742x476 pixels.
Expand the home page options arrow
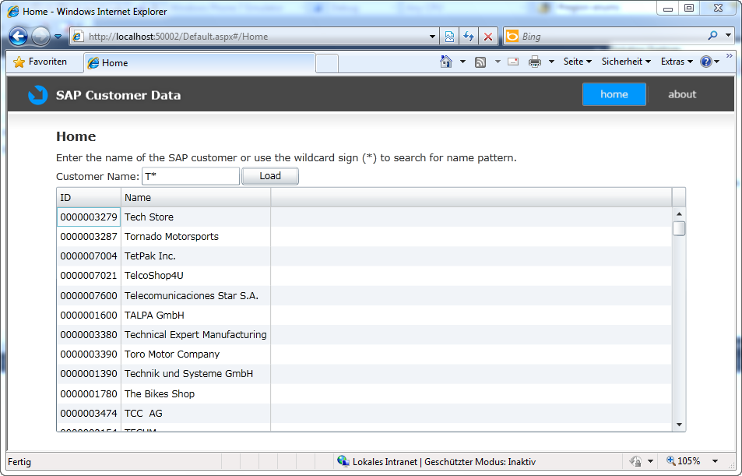click(462, 62)
